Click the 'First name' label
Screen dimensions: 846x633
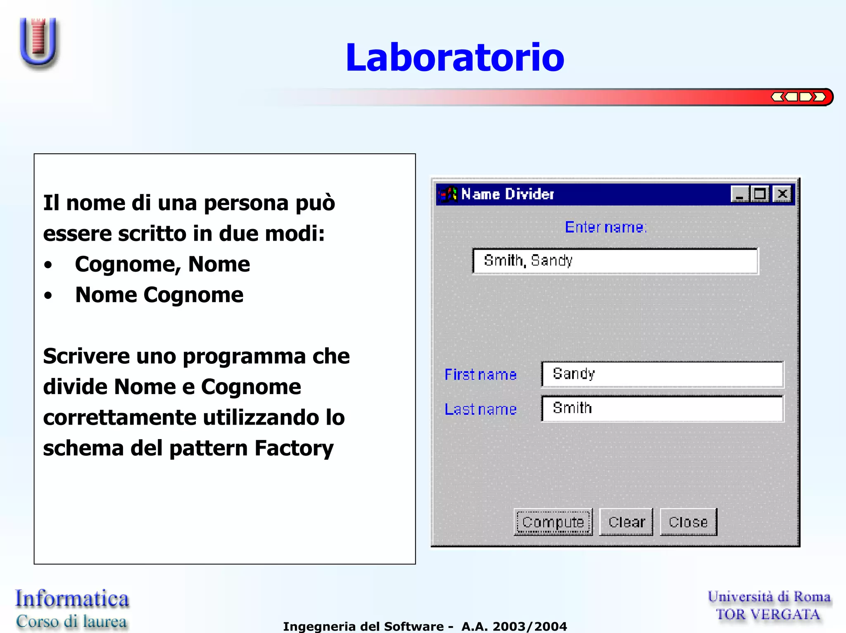pos(480,375)
